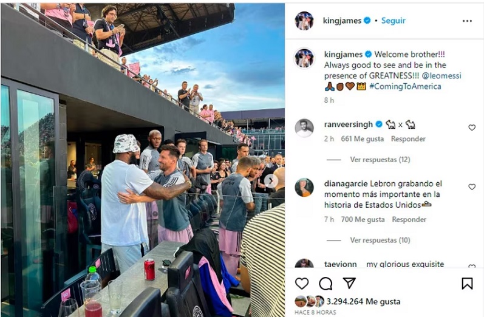Viewport: 484px width, 317px height.
Task: Follow kingjames via Seguir
Action: (x=394, y=21)
